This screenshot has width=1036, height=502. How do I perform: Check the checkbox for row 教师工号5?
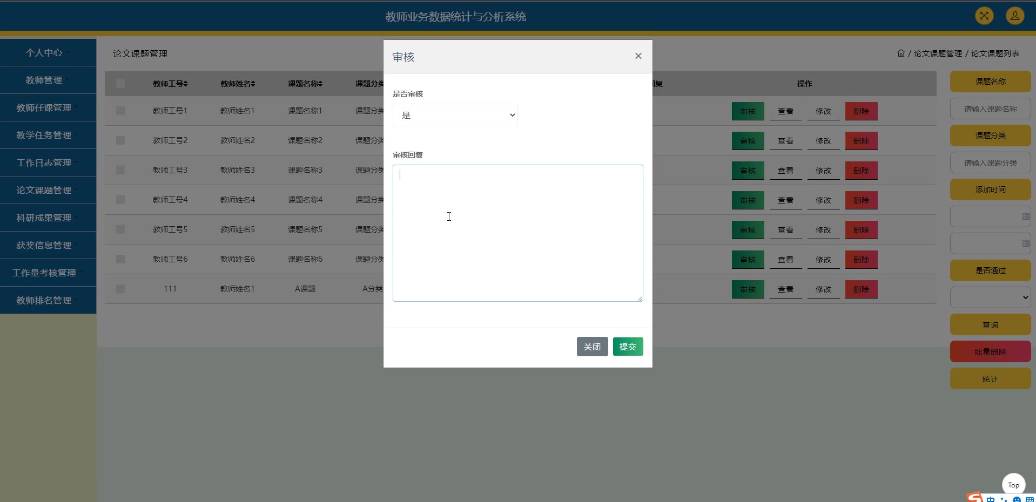coord(120,229)
